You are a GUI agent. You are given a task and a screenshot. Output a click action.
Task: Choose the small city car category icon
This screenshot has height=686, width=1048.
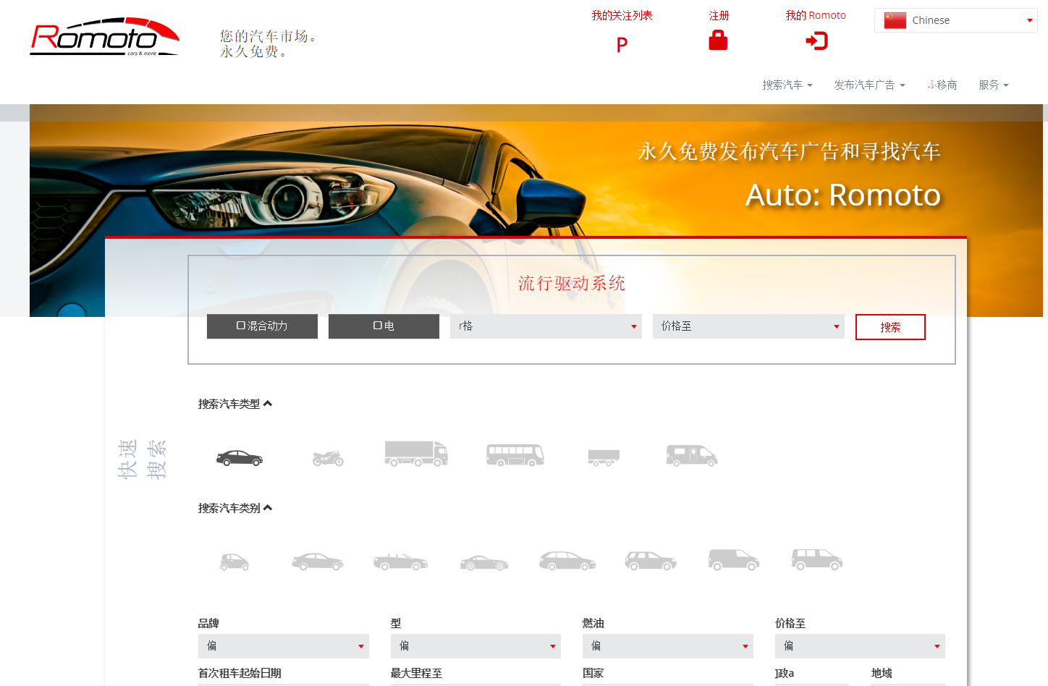[x=234, y=562]
